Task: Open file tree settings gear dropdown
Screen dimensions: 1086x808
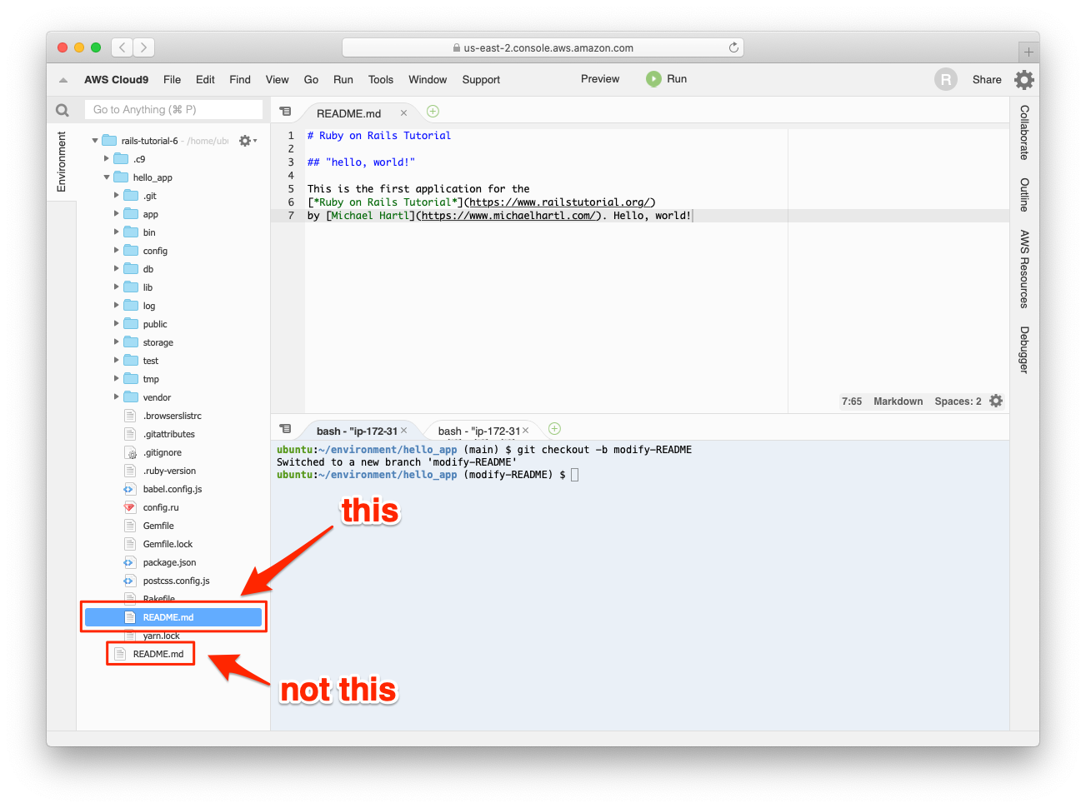Action: point(247,141)
